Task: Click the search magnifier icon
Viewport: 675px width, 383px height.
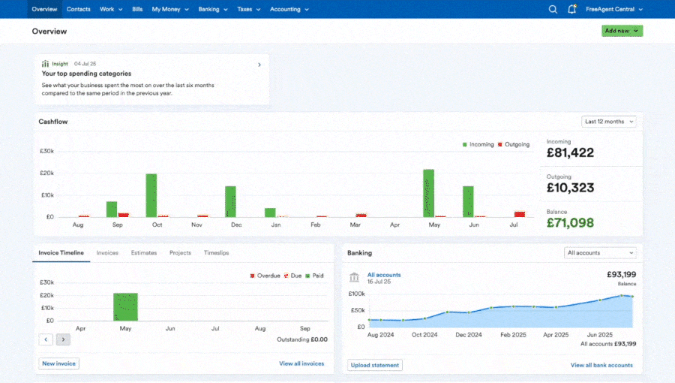Action: [553, 9]
